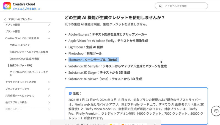Screen dimensions: 220x125
Task: Open 共有とレビュー menu item
Action: (13, 109)
